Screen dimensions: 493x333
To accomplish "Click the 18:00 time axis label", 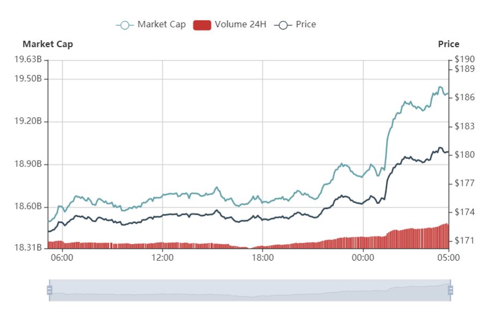I will [262, 258].
